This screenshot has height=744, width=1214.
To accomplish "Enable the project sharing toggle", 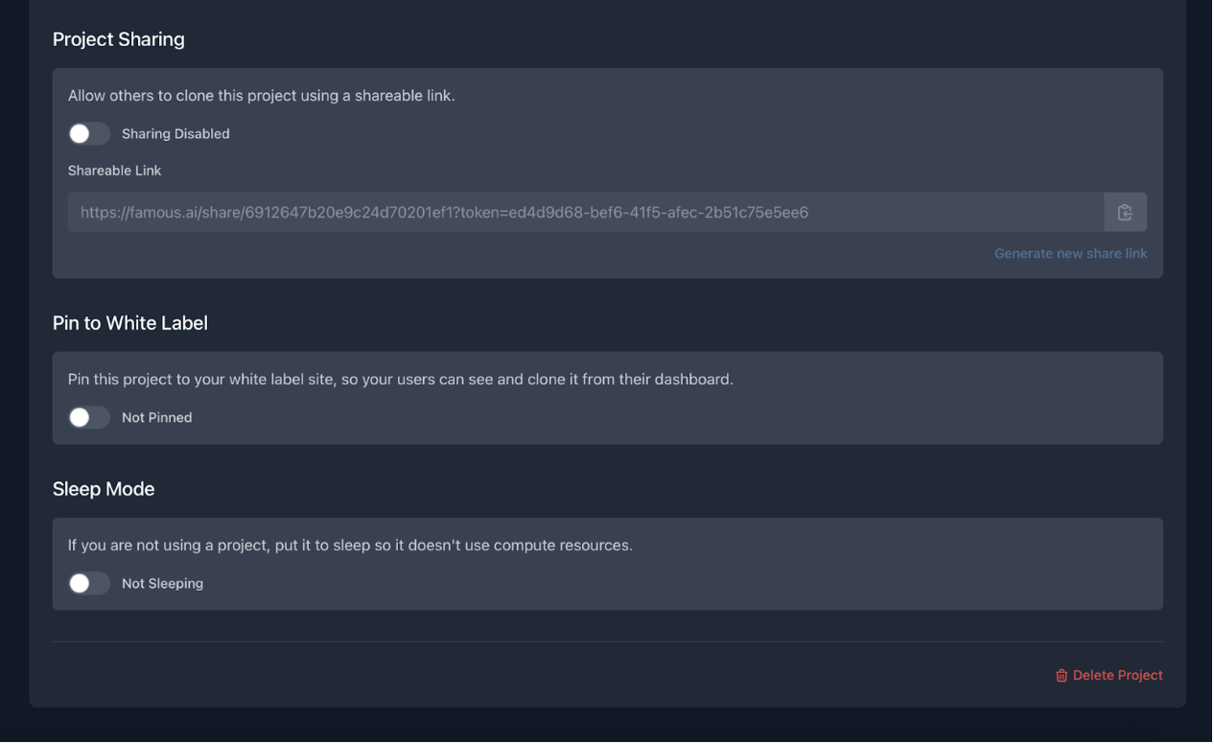I will (x=89, y=134).
